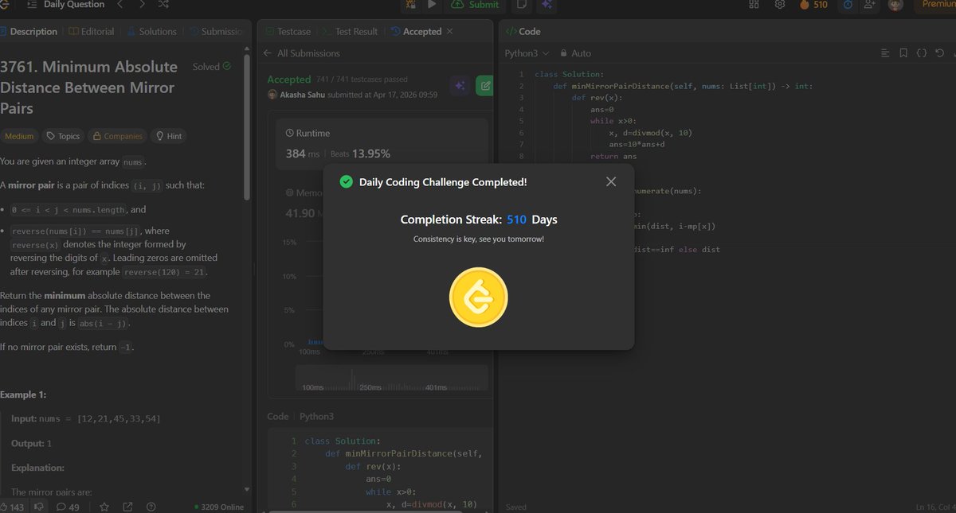Close the Daily Coding Challenge Completed dialog
The width and height of the screenshot is (956, 513).
pos(611,182)
